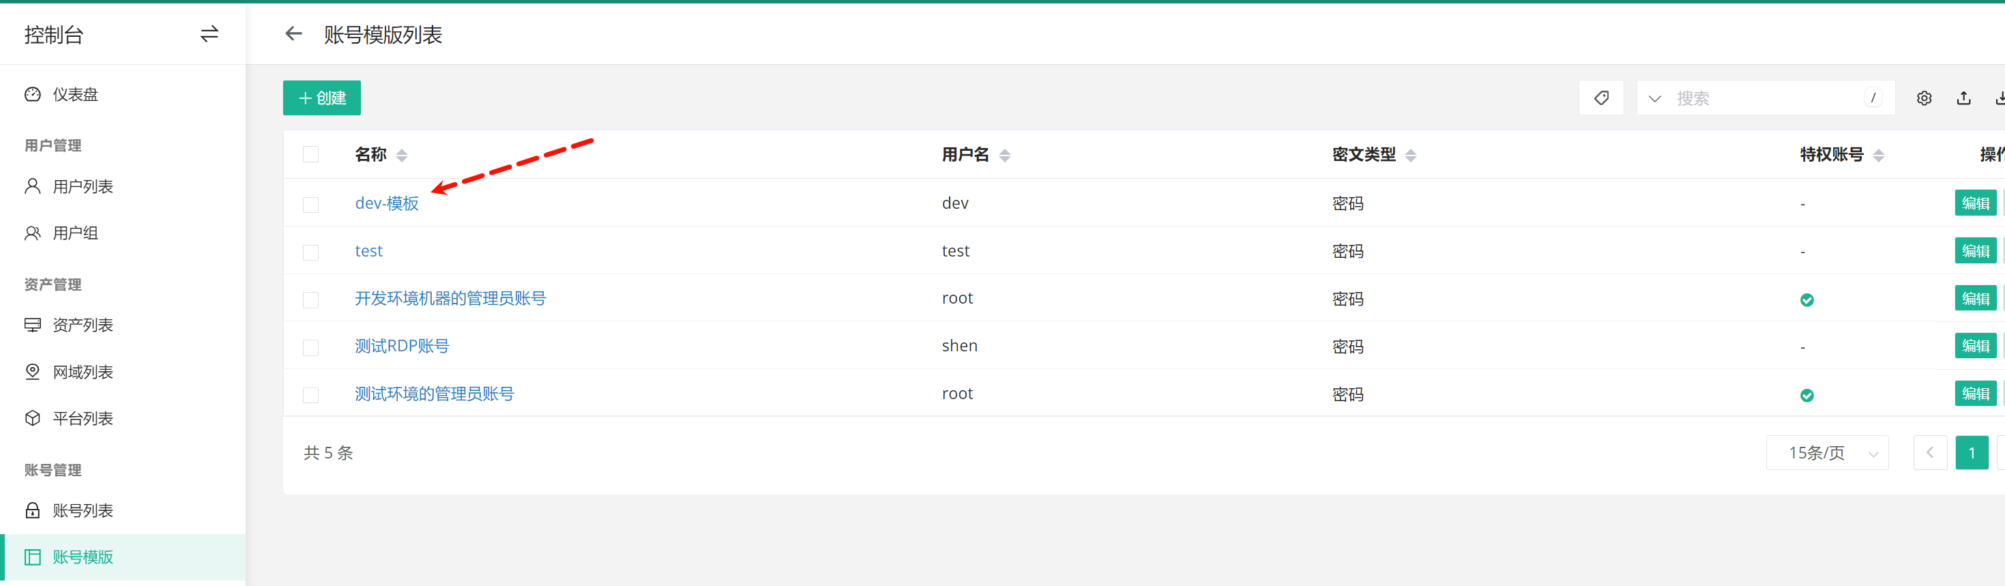Sort by 用户名 column arrows

(x=1005, y=156)
